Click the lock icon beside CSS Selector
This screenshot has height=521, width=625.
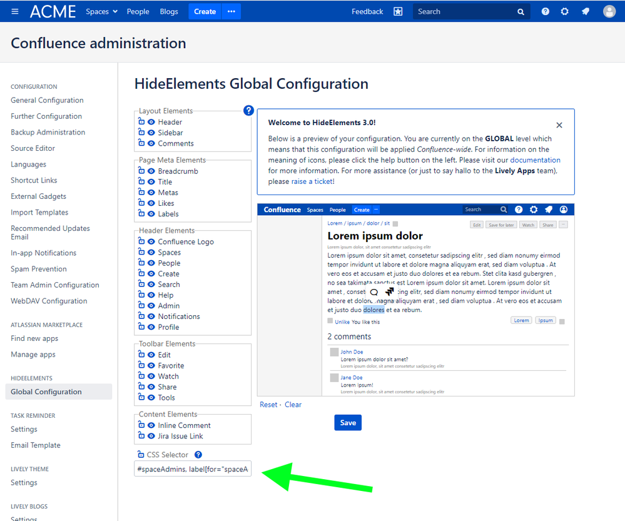pyautogui.click(x=141, y=455)
